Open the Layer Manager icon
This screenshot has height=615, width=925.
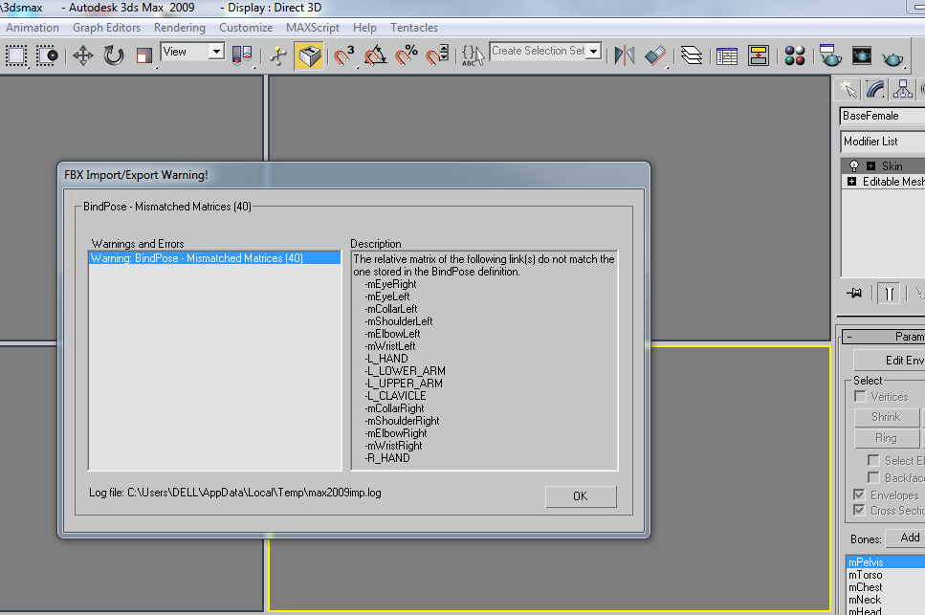pos(692,56)
